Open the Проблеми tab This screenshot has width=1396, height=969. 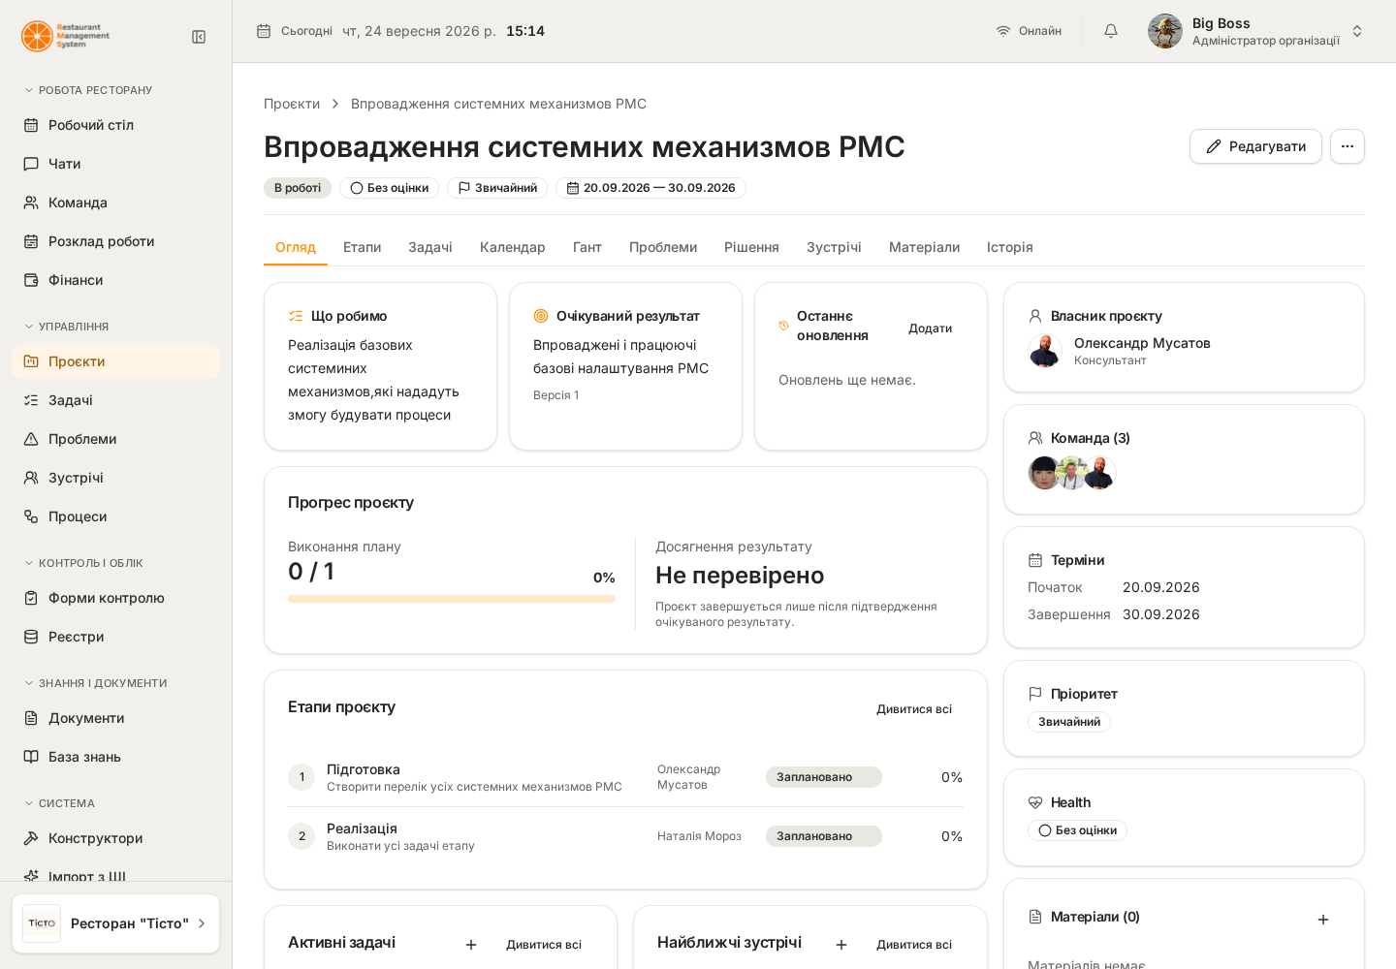point(663,247)
